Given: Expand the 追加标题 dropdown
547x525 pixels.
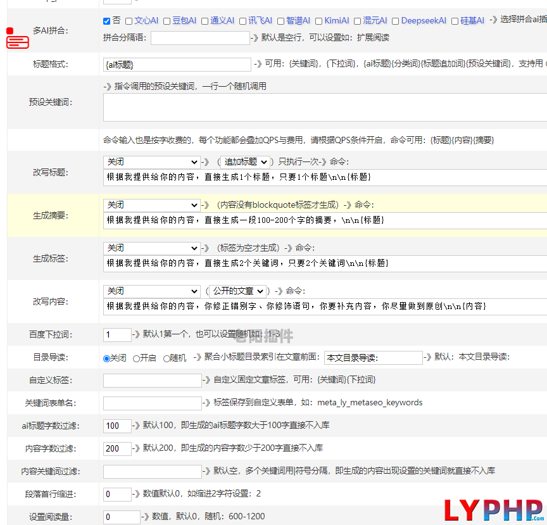Looking at the screenshot, I should pos(246,162).
